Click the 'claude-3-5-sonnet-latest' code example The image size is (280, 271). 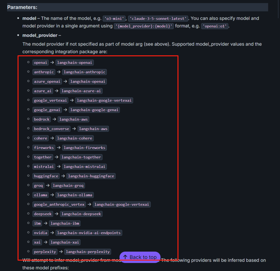click(x=158, y=19)
